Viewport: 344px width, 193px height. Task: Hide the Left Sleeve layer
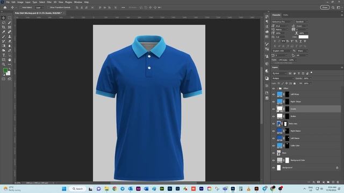click(x=274, y=138)
